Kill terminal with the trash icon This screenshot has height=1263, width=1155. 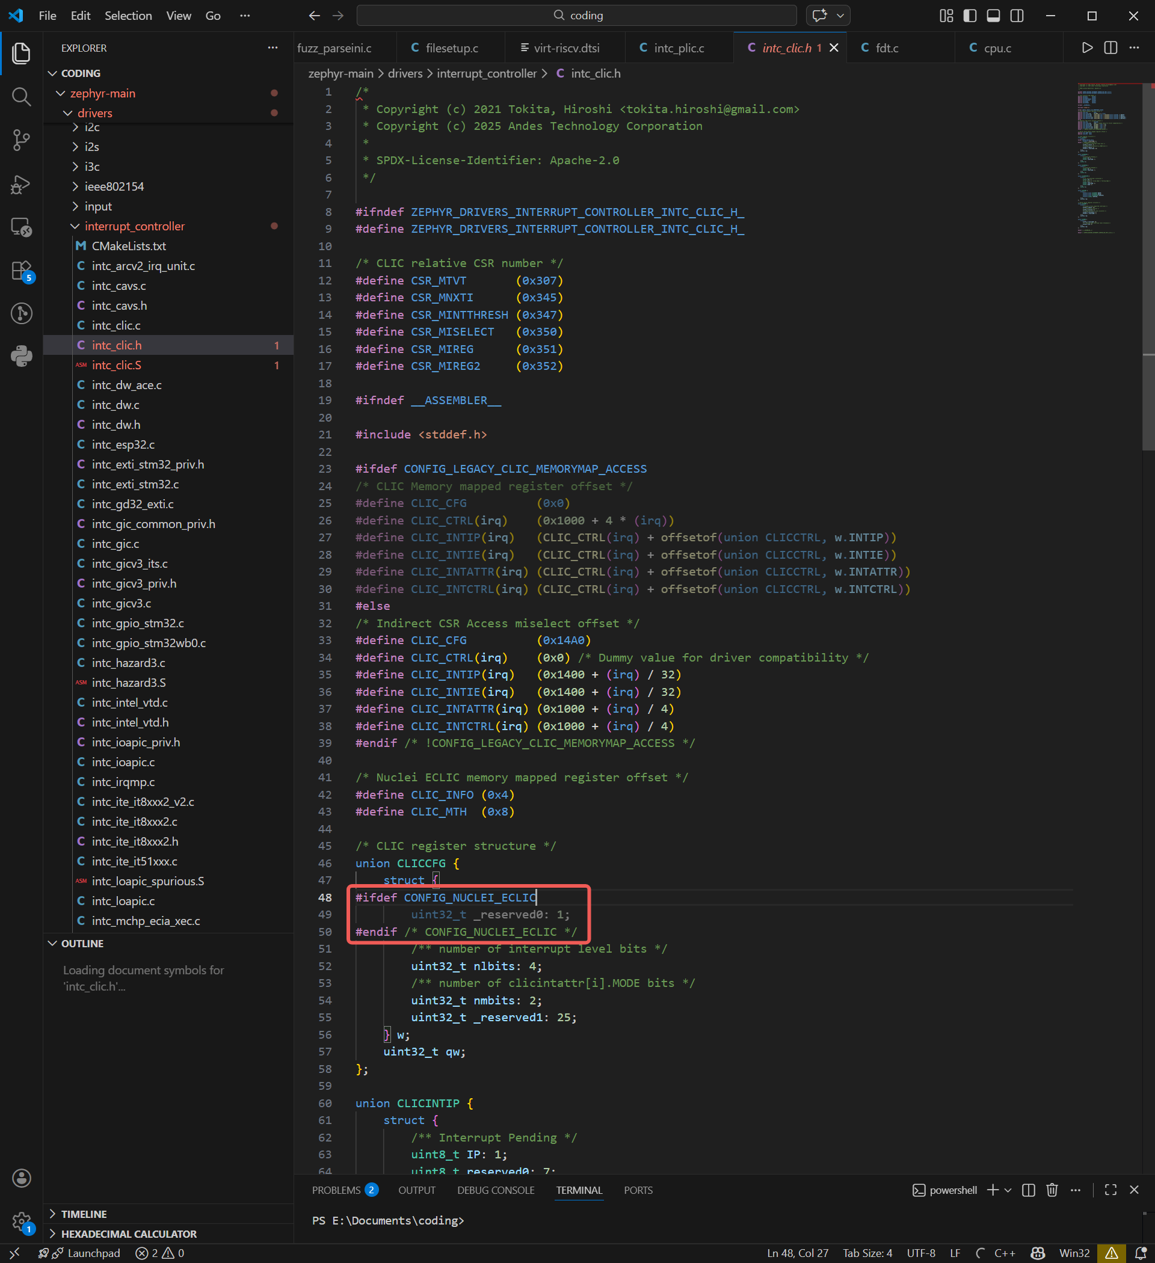(1052, 1190)
